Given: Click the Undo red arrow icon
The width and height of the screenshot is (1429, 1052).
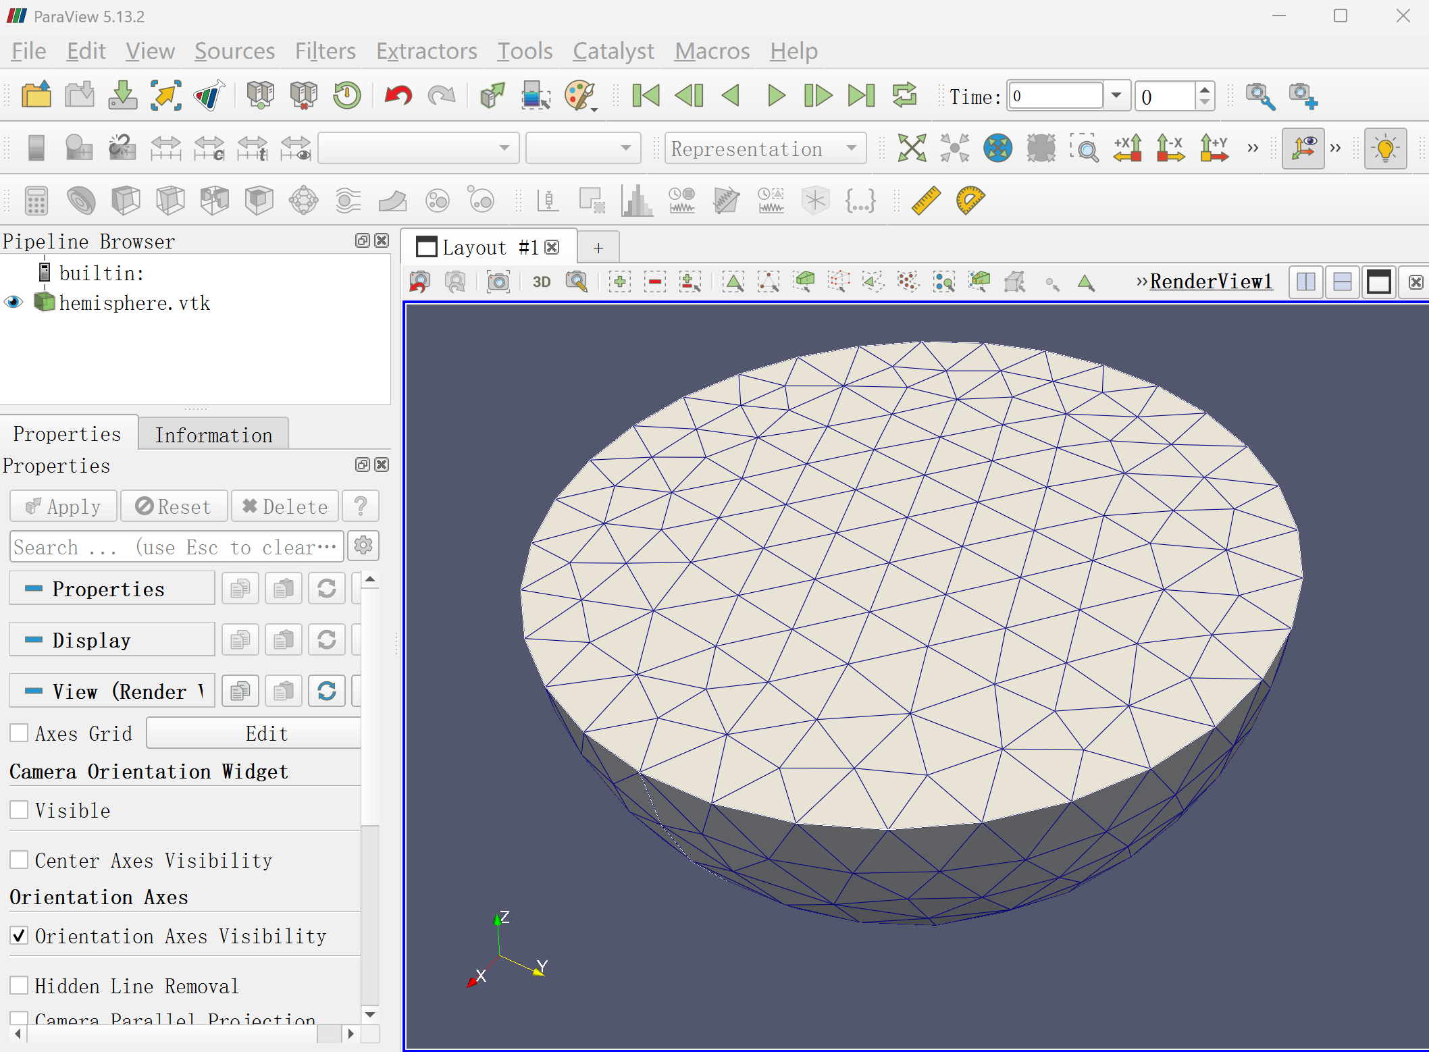Looking at the screenshot, I should pyautogui.click(x=398, y=95).
